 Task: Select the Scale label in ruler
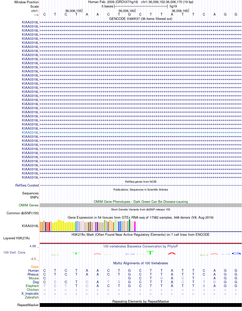[34, 6]
